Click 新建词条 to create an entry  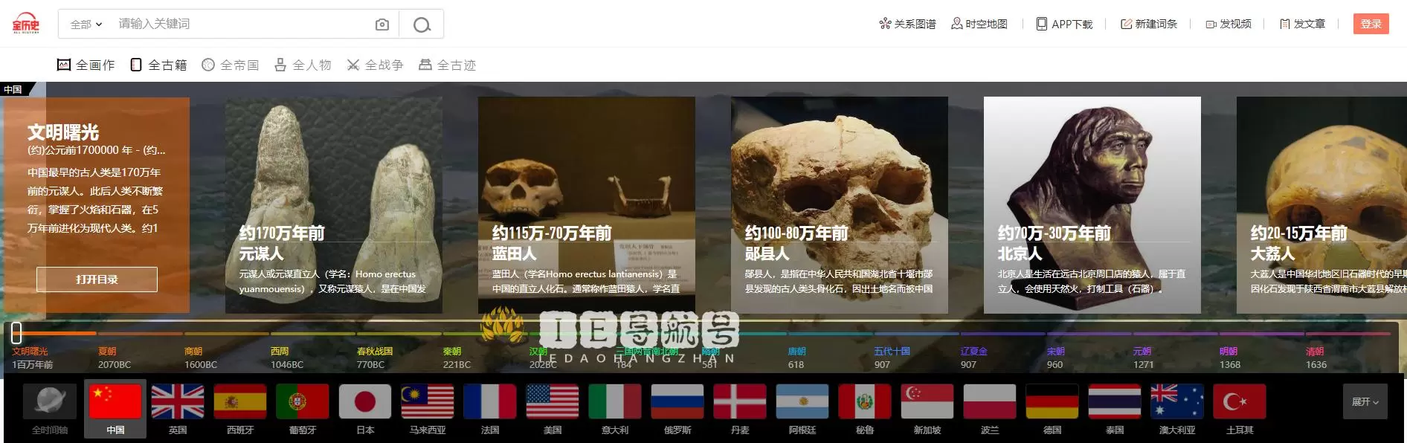click(1149, 24)
